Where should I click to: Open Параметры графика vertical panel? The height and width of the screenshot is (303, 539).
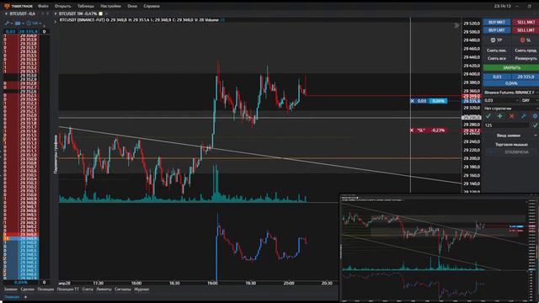pyautogui.click(x=56, y=154)
